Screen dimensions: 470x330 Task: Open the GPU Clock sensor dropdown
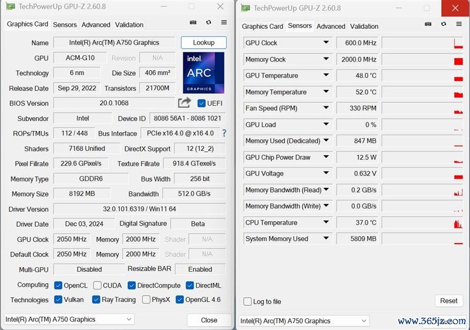(x=326, y=42)
